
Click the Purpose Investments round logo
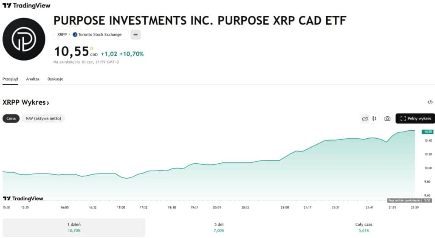24,39
